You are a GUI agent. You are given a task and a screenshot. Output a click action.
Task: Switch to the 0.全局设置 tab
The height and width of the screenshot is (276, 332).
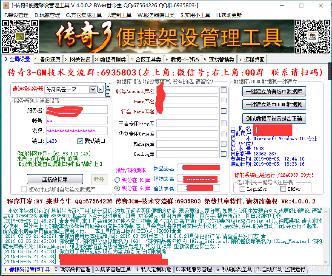coord(17,59)
